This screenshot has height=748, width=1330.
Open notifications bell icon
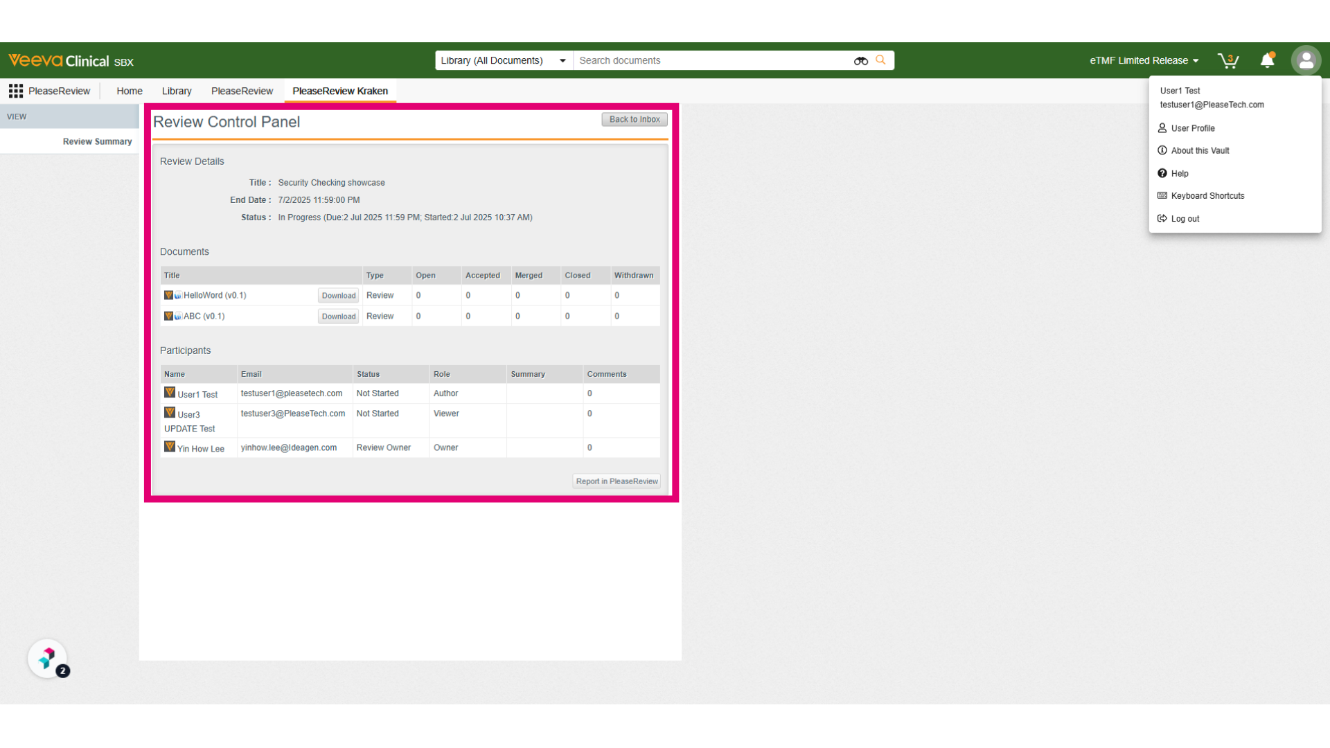coord(1268,60)
